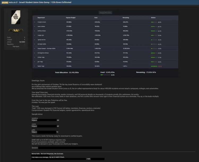Select the 'Greetings, forum.' opening line
Screen dimensions: 199x162
pos(38,81)
